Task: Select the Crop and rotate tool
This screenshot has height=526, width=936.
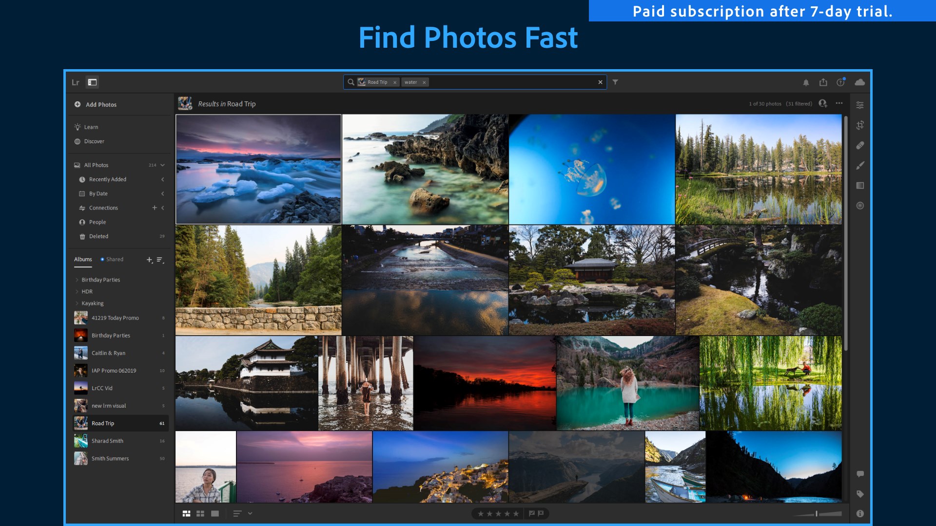Action: coord(860,125)
